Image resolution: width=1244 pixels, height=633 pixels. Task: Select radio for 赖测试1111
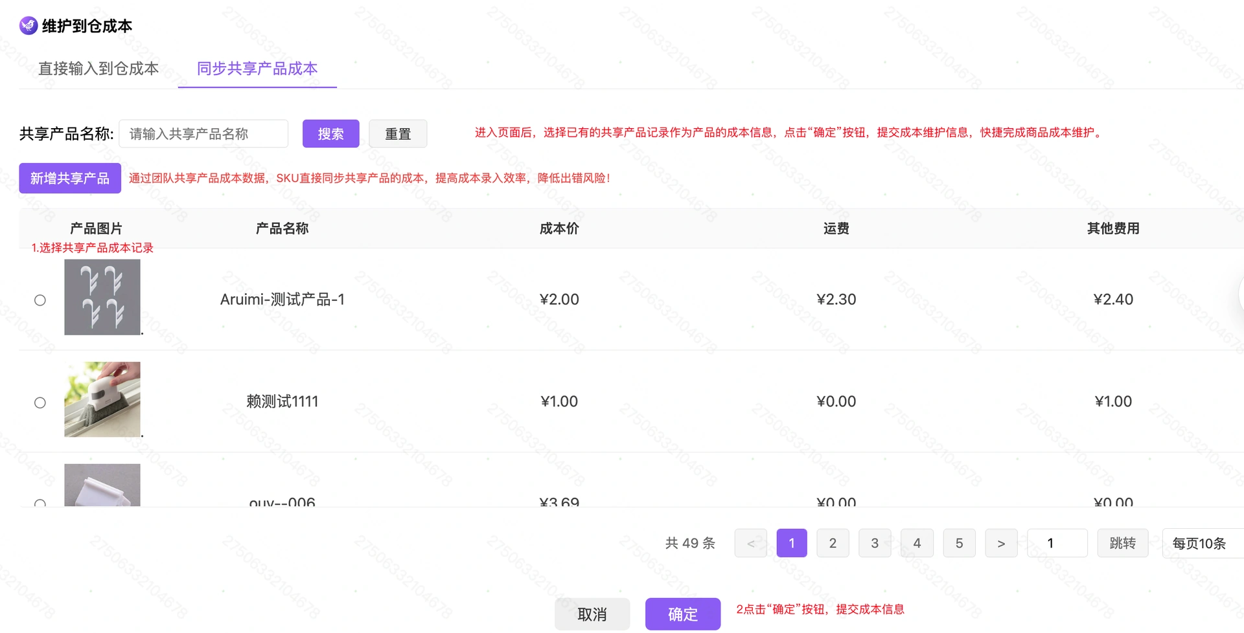tap(40, 403)
